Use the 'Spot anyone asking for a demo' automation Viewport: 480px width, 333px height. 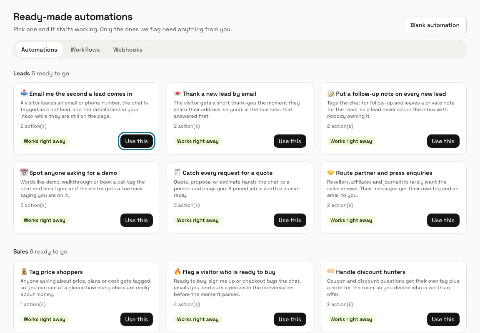pyautogui.click(x=137, y=220)
